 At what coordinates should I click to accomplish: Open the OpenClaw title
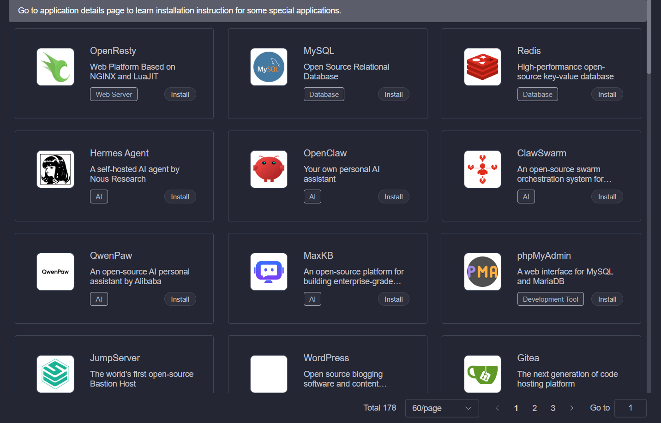pos(325,153)
